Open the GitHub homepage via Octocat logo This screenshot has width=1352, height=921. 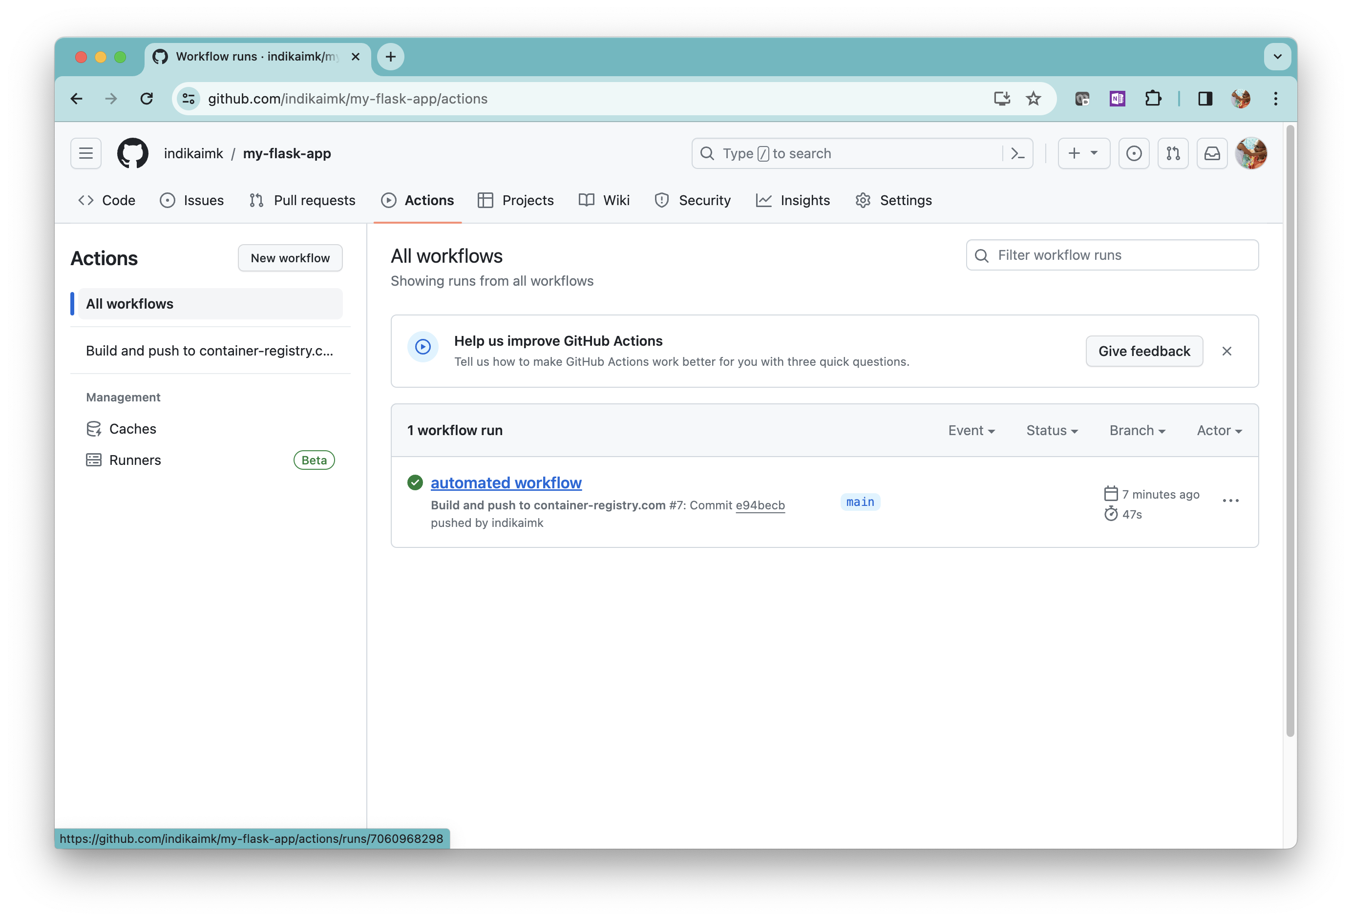[x=133, y=153]
